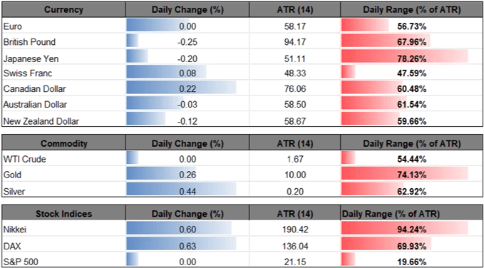484x268 pixels.
Task: Click Swiss Franc daily change value 0.08
Action: click(x=187, y=73)
